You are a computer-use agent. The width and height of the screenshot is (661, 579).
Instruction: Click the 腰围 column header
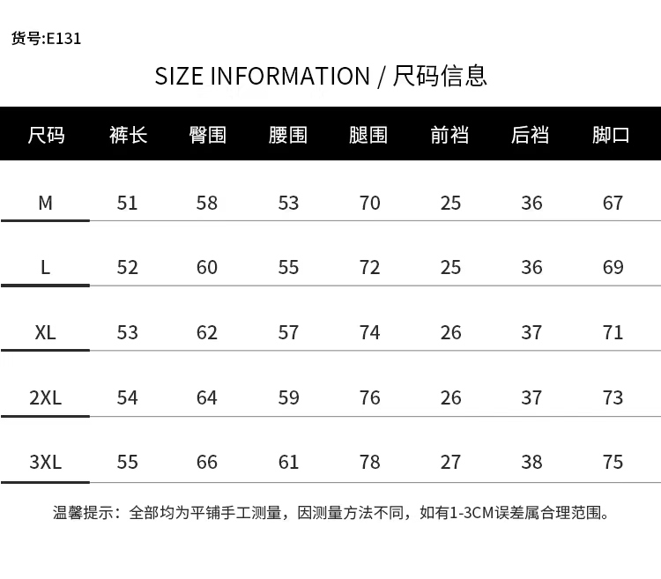(288, 135)
